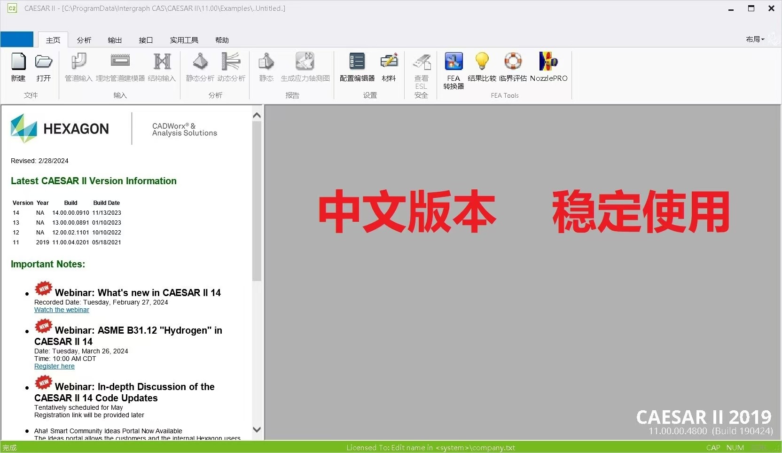782x453 pixels.
Task: Switch to the 分析 ribbon tab
Action: (x=84, y=40)
